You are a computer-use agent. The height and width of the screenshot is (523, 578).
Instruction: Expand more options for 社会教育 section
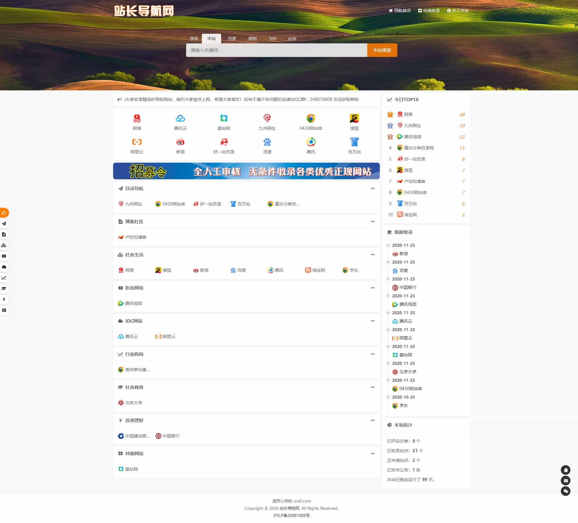click(373, 387)
